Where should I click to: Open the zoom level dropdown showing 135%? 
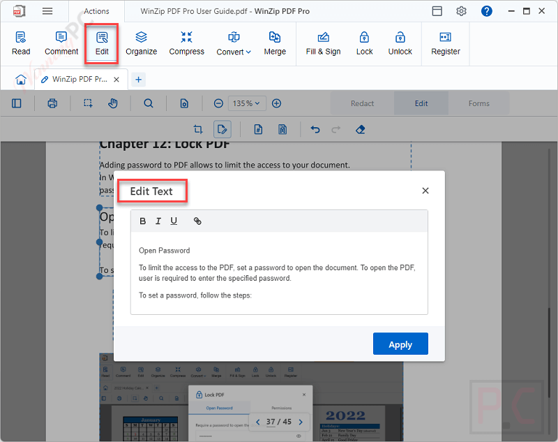tap(247, 103)
